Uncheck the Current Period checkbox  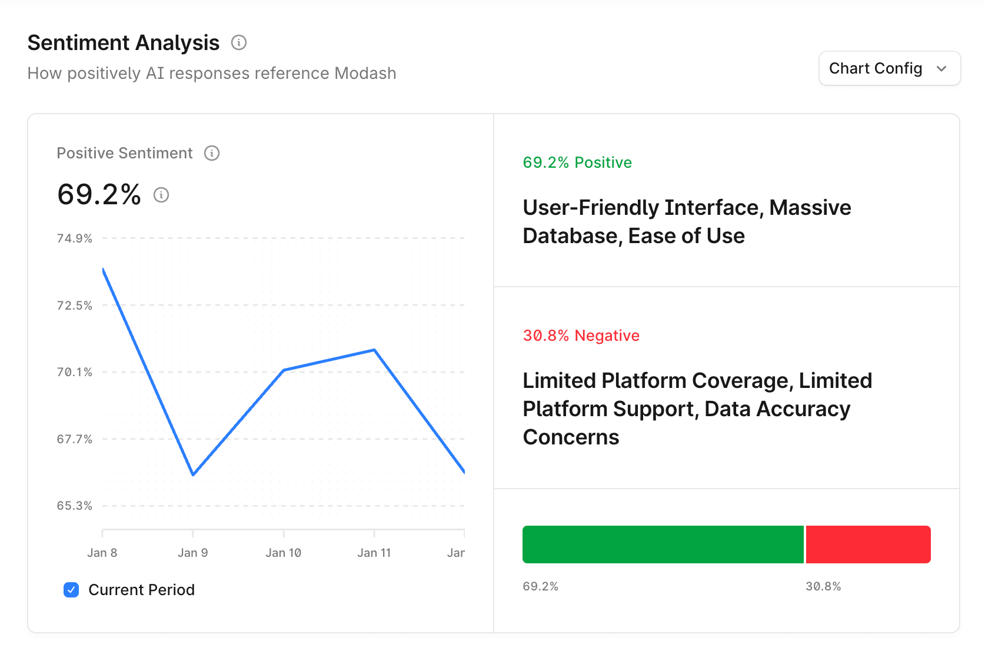[x=71, y=590]
